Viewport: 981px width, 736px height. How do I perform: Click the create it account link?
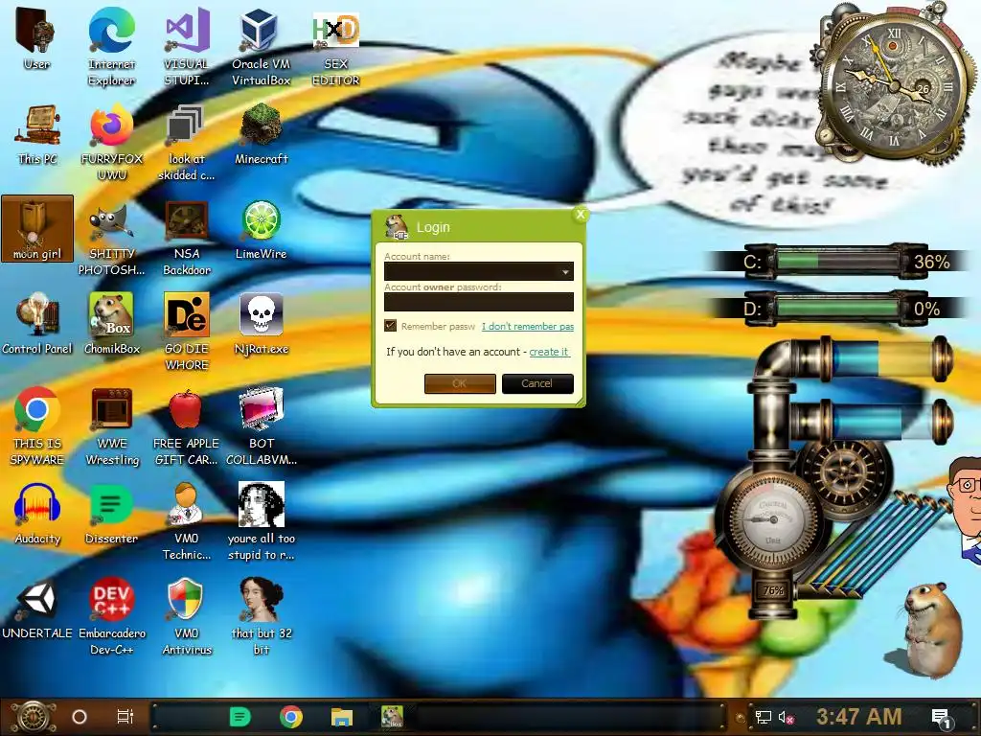tap(549, 352)
